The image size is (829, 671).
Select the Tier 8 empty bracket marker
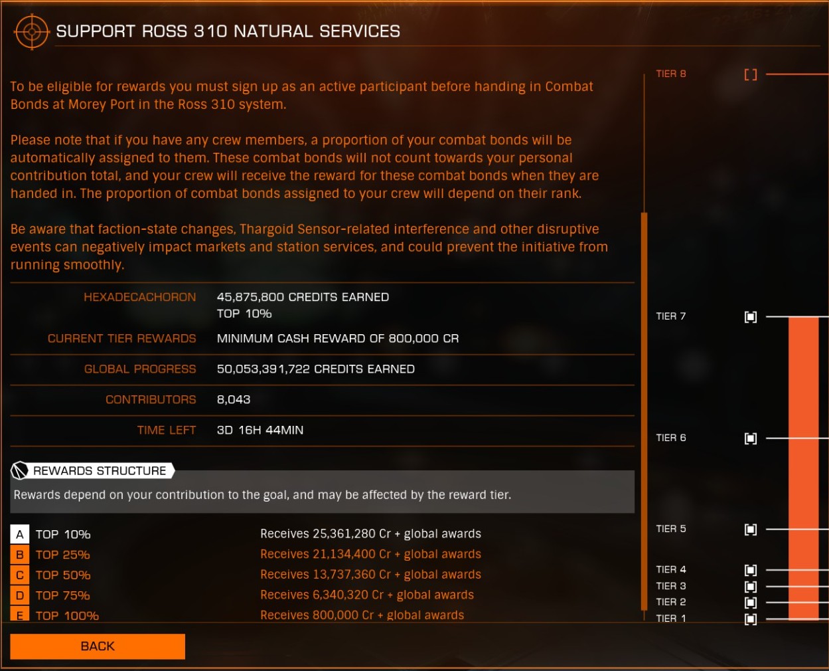coord(751,74)
